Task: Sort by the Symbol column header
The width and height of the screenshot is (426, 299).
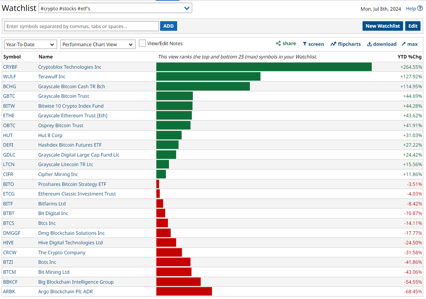Action: coord(12,57)
